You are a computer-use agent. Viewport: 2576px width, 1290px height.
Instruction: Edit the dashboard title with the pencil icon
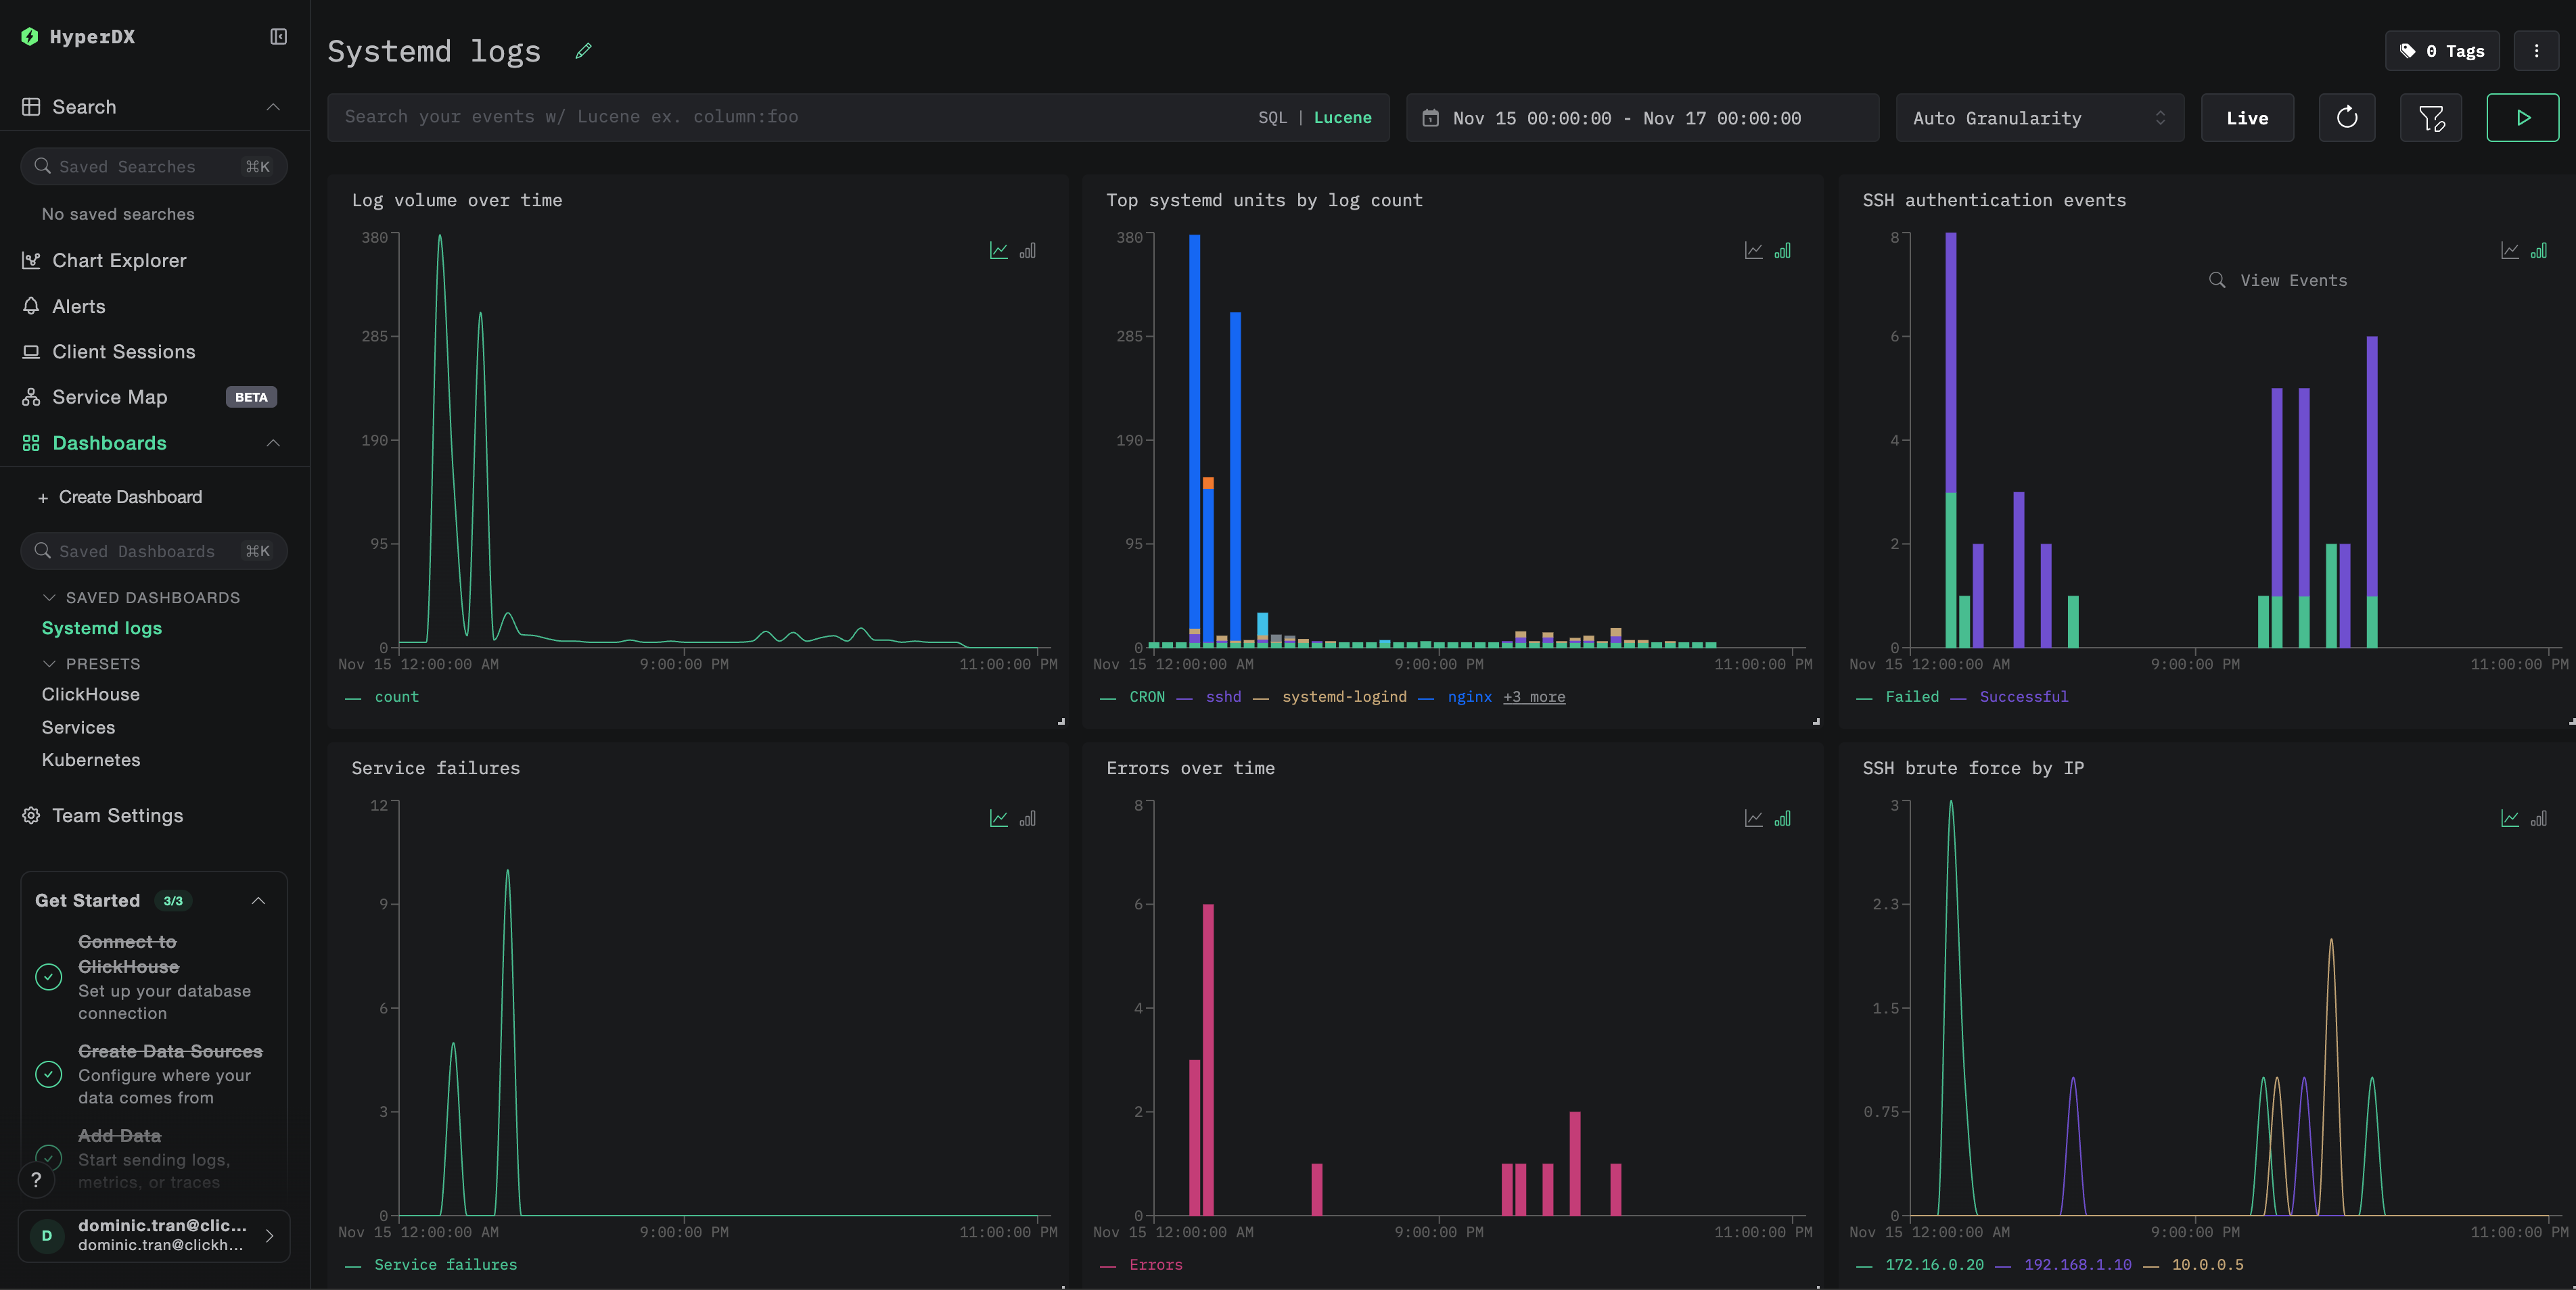coord(583,50)
